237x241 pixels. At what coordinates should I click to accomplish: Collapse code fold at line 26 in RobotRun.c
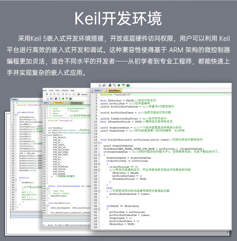pos(99,170)
